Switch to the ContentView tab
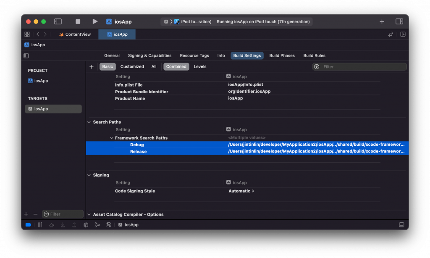Viewport: 430px width, 258px height. coord(75,34)
